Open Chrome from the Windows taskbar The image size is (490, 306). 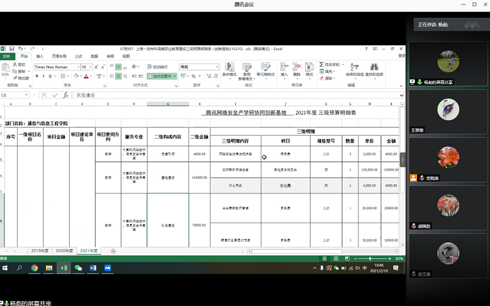click(x=34, y=267)
